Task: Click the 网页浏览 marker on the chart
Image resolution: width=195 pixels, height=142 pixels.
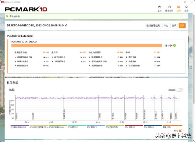Action: (33, 116)
